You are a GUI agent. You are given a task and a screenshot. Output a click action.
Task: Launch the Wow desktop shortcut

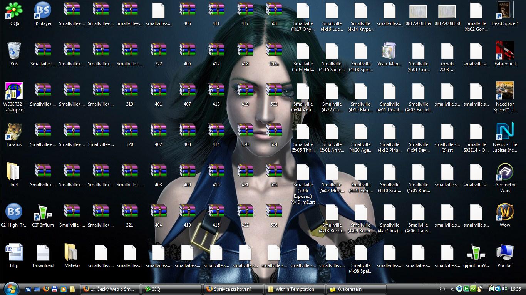pos(505,212)
